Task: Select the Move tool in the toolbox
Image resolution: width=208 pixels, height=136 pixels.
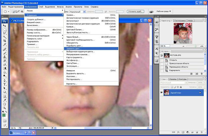Action: click(x=5, y=26)
